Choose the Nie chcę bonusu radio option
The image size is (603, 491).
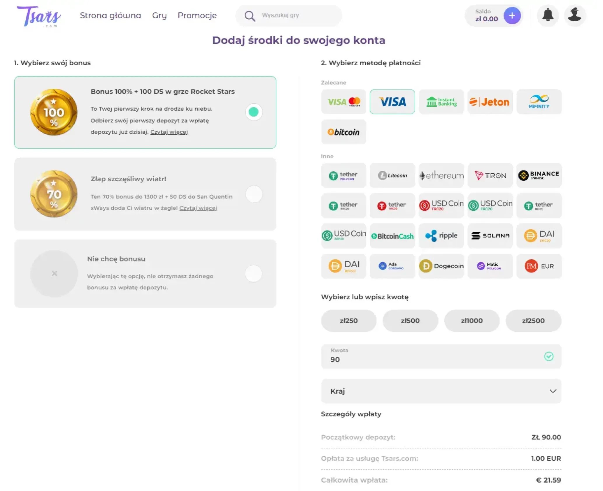(253, 273)
